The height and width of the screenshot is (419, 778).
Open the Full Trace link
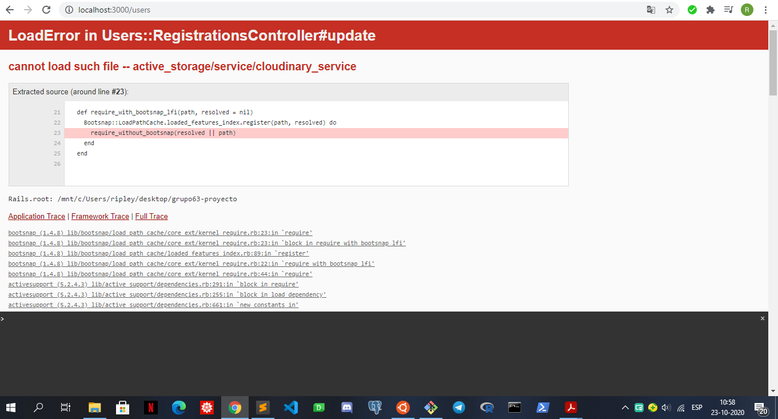point(151,216)
